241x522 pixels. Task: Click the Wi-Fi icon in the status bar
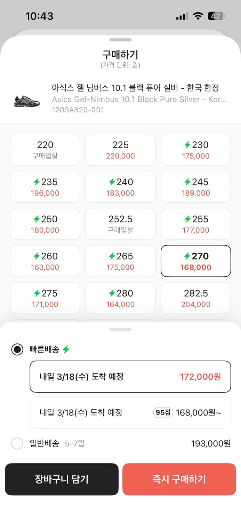198,16
